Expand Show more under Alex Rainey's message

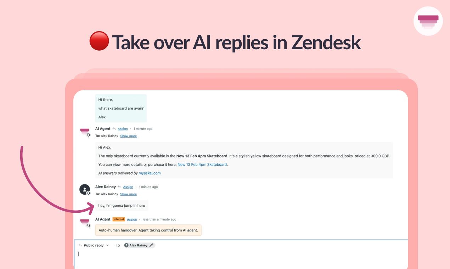tap(128, 194)
